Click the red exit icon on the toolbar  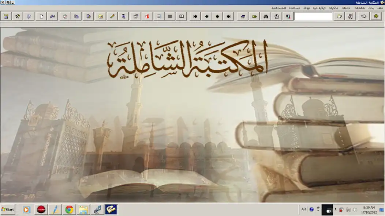(x=146, y=16)
